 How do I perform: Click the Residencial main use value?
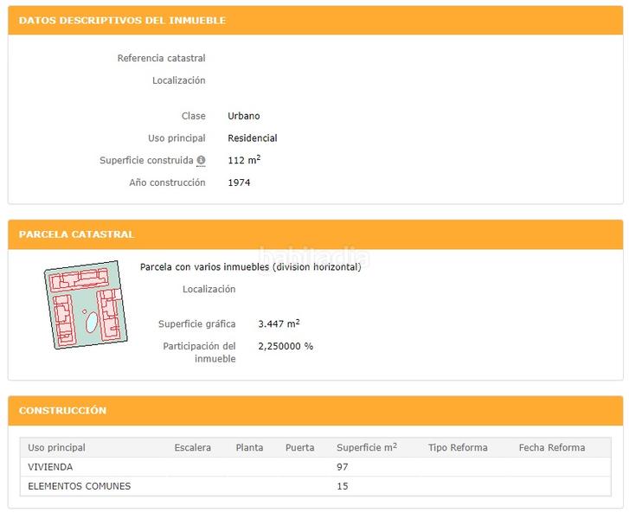[252, 138]
